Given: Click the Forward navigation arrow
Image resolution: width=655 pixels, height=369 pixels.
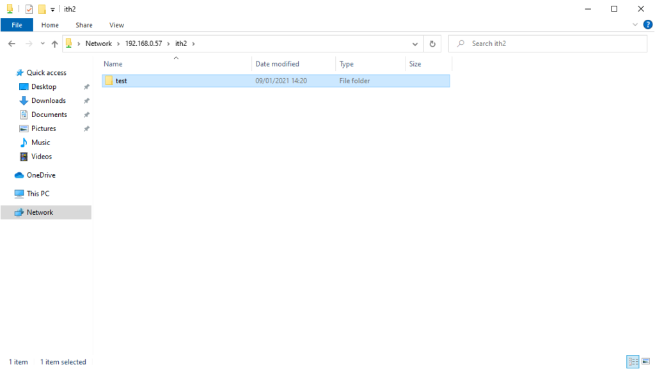Looking at the screenshot, I should 28,43.
